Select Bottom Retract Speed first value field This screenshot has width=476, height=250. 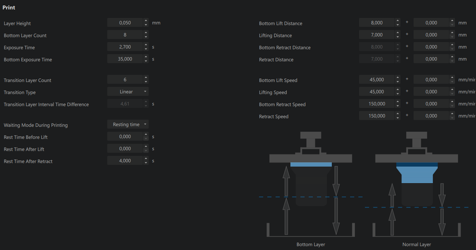pos(377,104)
